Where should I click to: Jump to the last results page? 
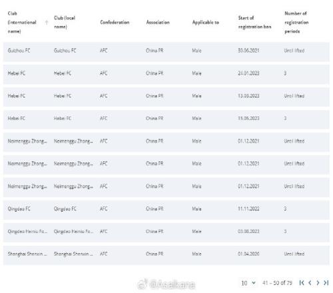coord(326,283)
